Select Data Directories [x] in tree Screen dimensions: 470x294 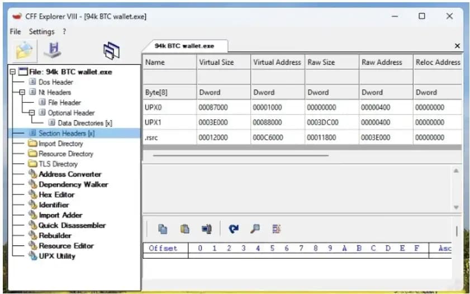click(x=85, y=123)
